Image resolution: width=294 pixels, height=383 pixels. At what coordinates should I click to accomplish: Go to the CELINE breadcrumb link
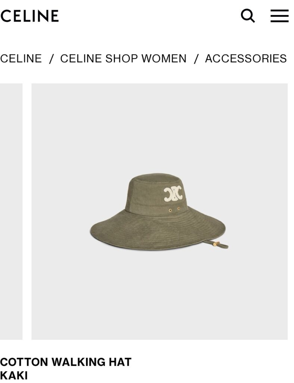coord(21,59)
